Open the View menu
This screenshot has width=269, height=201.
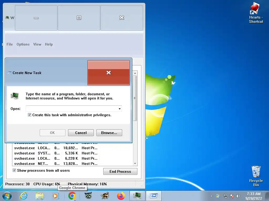[37, 44]
